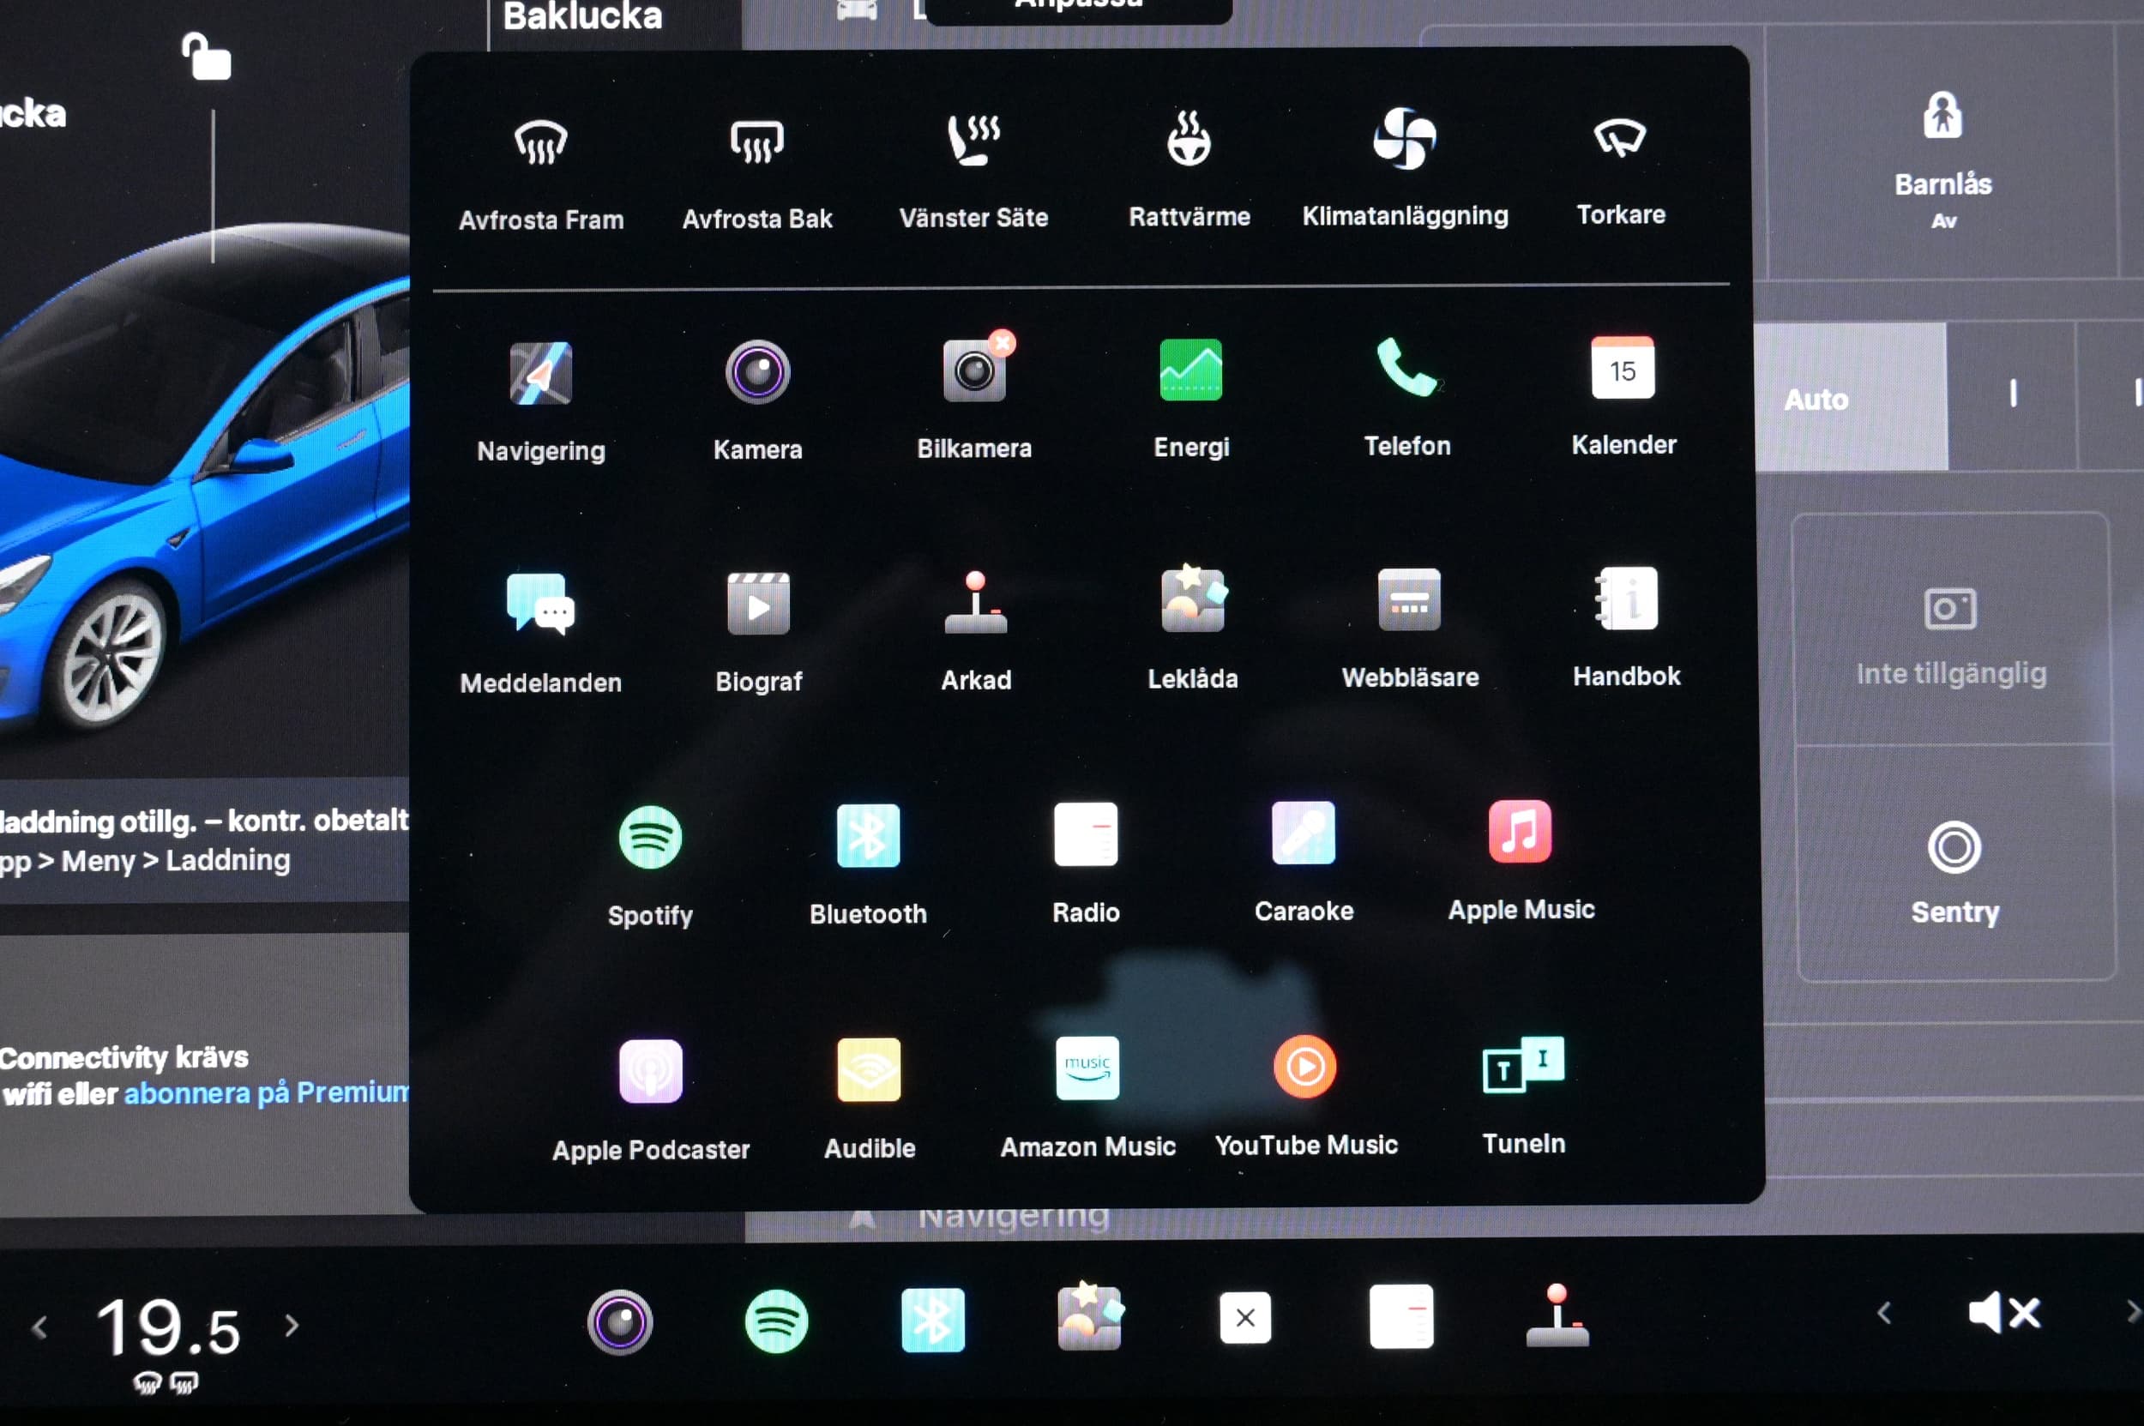Decrease temperature with left arrow
The height and width of the screenshot is (1426, 2144).
tap(39, 1327)
